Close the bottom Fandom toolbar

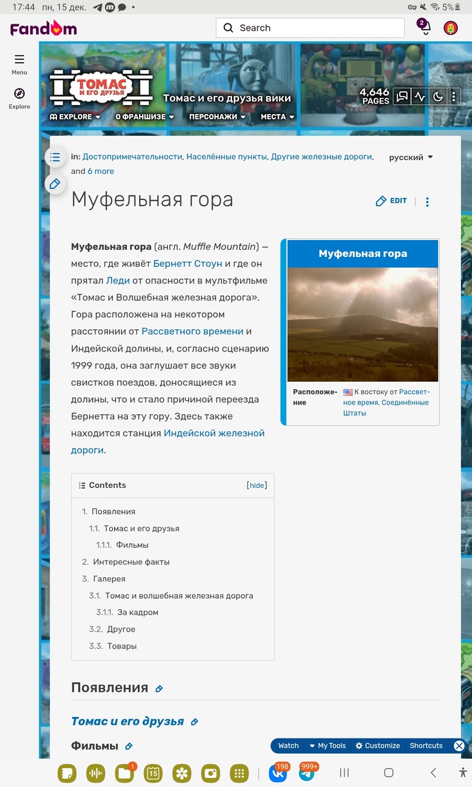click(x=460, y=746)
